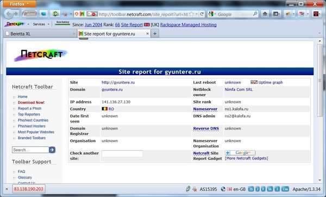The image size is (326, 197).
Task: Click the Apache/1.3.34 status bar text
Action: (x=306, y=189)
